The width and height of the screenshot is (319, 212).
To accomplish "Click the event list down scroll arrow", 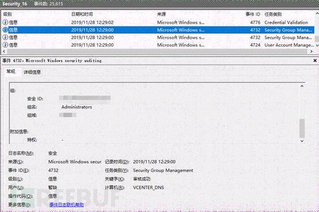I will click(317, 46).
